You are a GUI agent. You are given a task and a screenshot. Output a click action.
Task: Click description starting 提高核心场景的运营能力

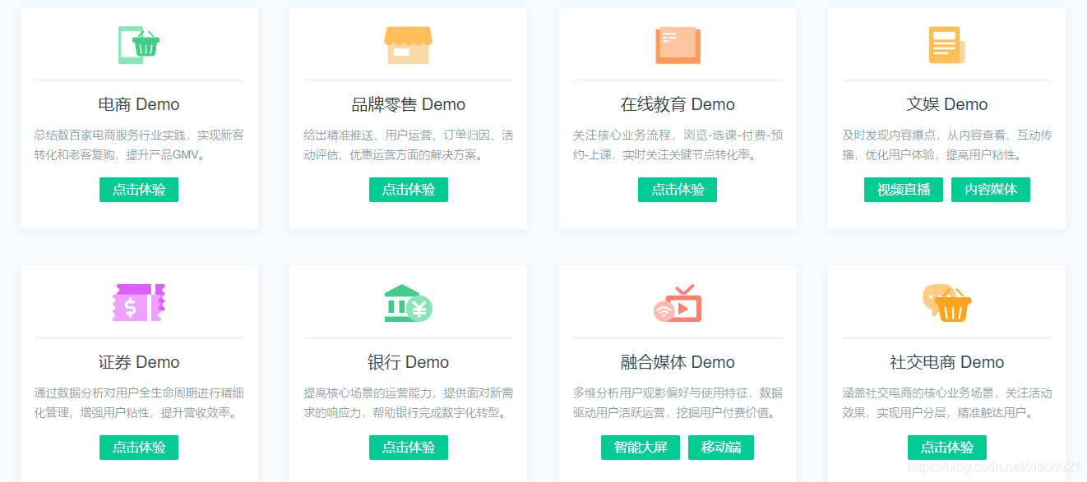[x=409, y=402]
